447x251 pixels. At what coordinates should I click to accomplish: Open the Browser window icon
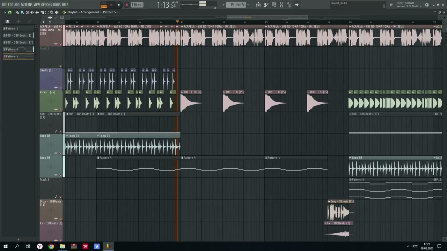click(x=289, y=5)
